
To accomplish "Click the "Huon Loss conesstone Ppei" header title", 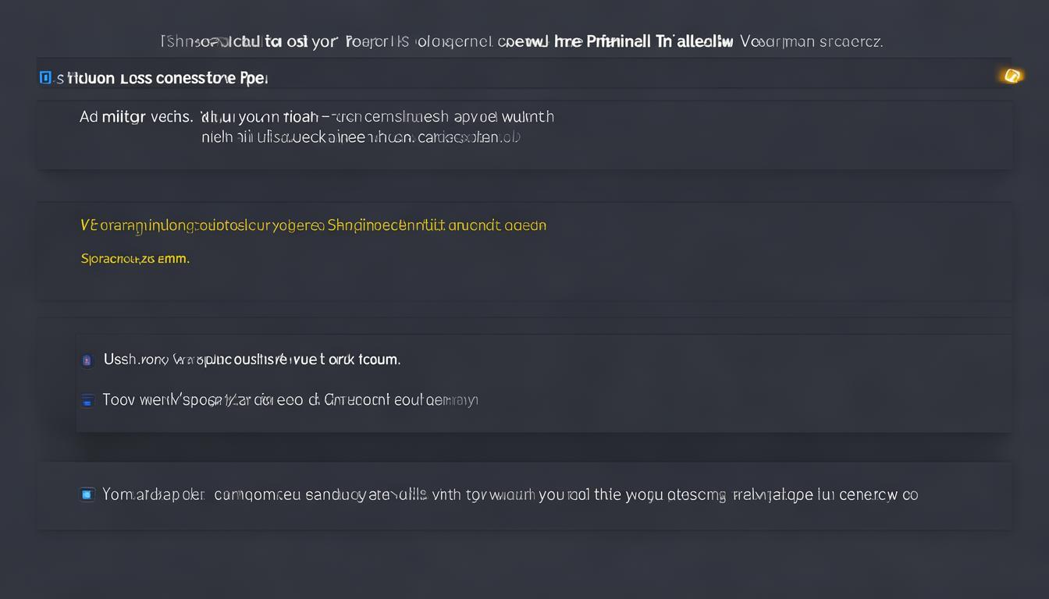I will coord(167,78).
